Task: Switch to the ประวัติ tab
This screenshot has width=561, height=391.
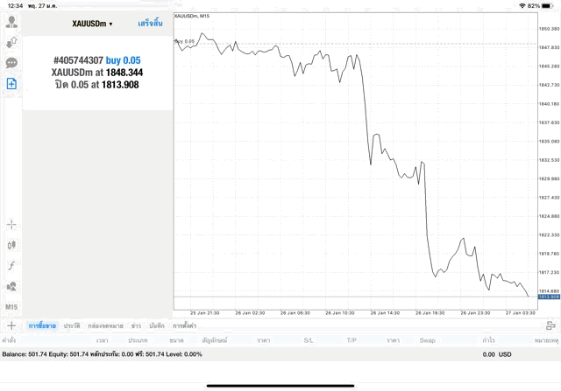Action: pos(71,325)
